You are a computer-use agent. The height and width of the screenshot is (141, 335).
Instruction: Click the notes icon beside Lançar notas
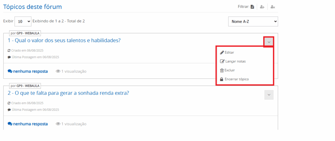(x=222, y=61)
